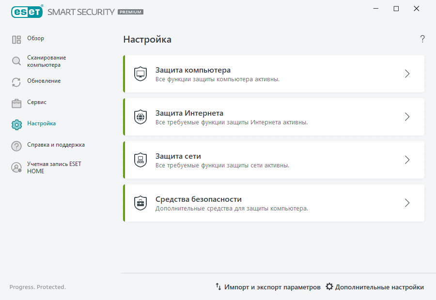
Task: Click the ESET logo
Action: pos(27,12)
